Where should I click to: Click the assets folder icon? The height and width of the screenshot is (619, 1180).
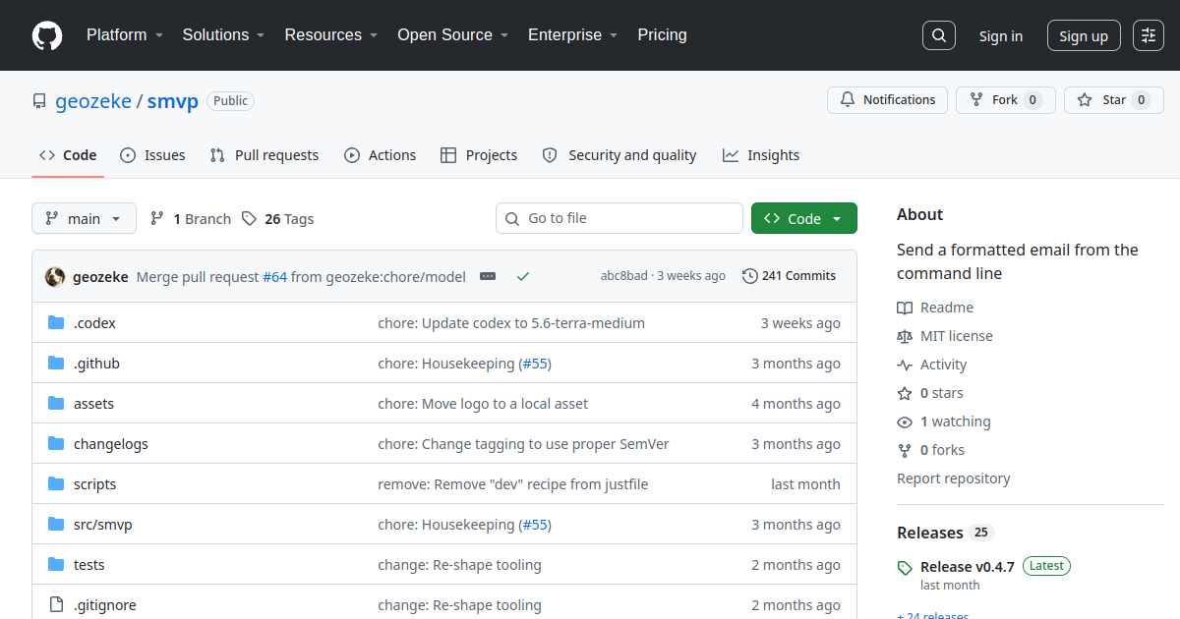(56, 404)
